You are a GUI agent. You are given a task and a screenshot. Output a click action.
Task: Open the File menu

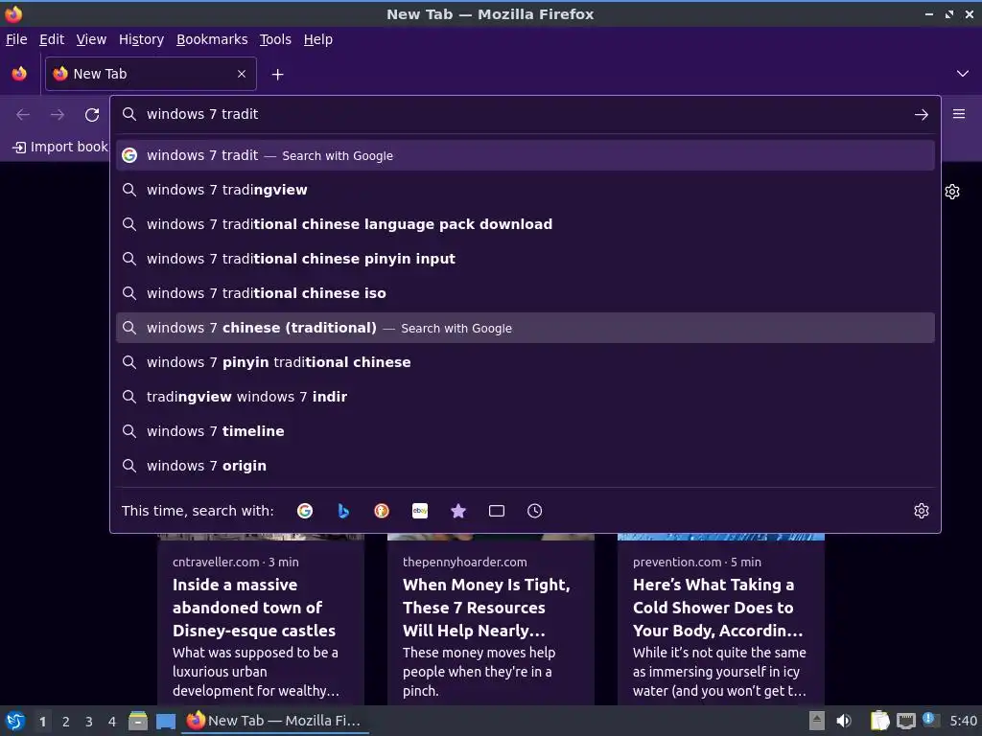[x=16, y=39]
